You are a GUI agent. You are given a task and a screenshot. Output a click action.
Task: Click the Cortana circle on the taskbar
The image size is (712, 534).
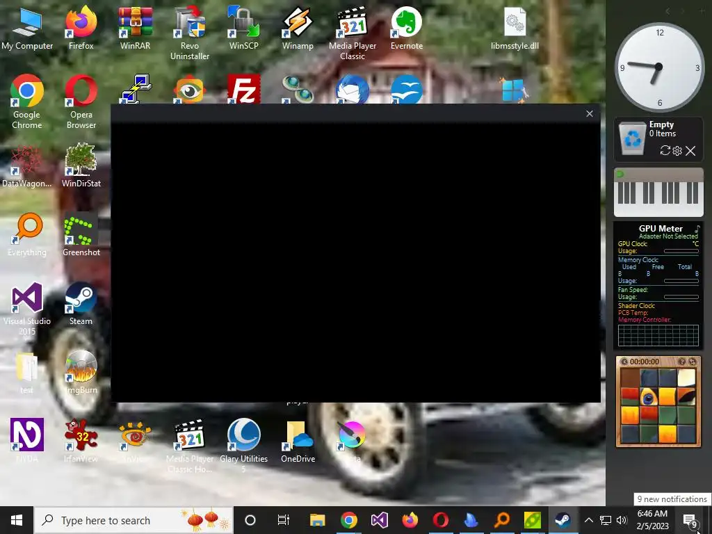click(x=250, y=520)
